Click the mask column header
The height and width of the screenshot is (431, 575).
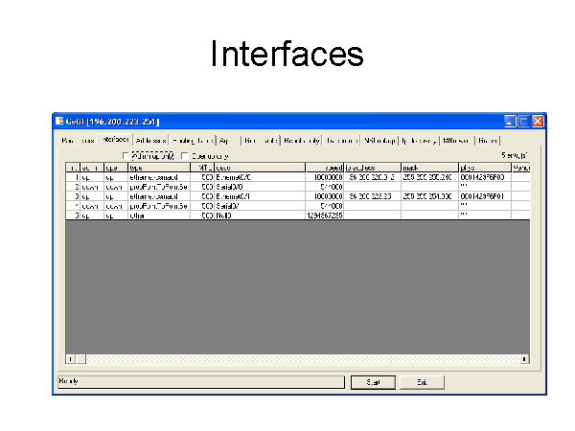click(x=427, y=168)
